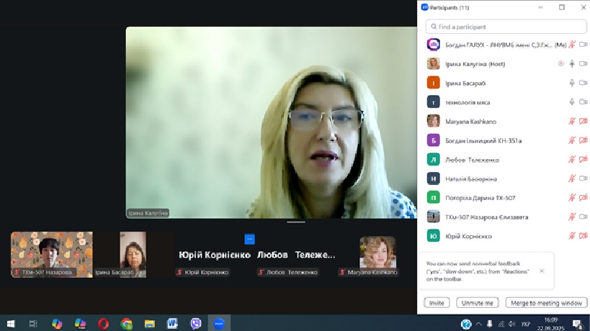Image resolution: width=590 pixels, height=331 pixels.
Task: Click the blue more options icon above Юрій Корніенко tile
Action: coord(249,240)
